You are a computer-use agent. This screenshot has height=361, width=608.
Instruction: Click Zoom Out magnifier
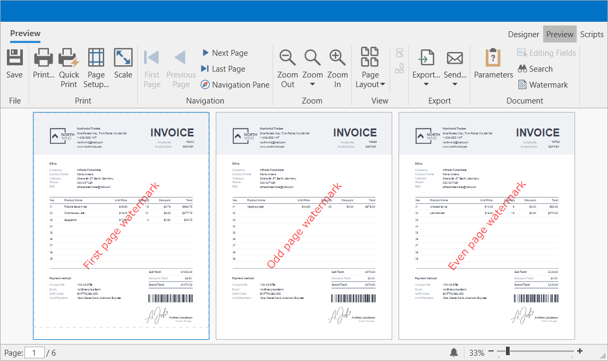point(288,57)
